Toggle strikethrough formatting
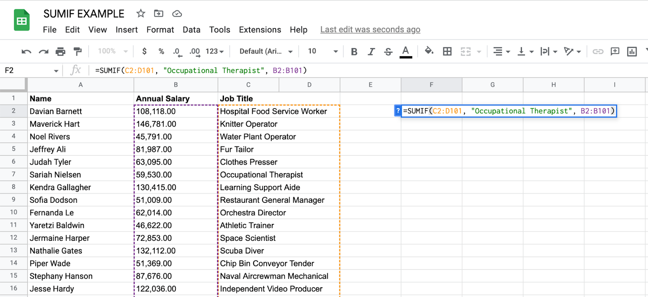The height and width of the screenshot is (297, 648). tap(388, 51)
